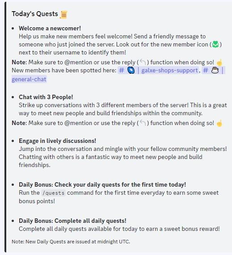The image size is (232, 255).
Task: Click the green new member seedling icon
Action: pos(215,44)
